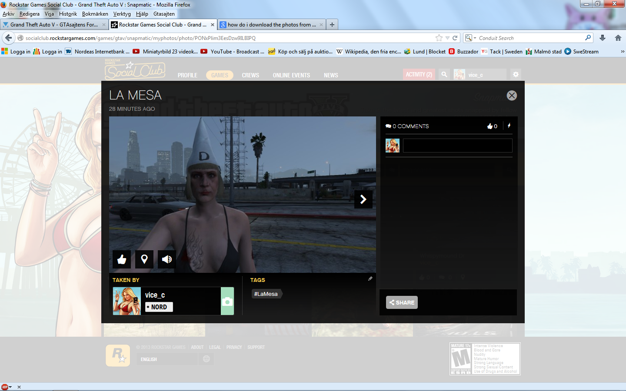Open Firefox downloads arrow
The height and width of the screenshot is (391, 626).
coord(603,38)
